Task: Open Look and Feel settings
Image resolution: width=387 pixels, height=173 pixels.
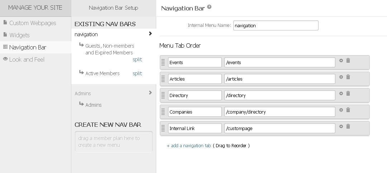Action: 27,59
